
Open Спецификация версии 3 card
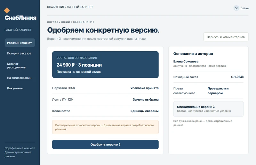coord(208,109)
